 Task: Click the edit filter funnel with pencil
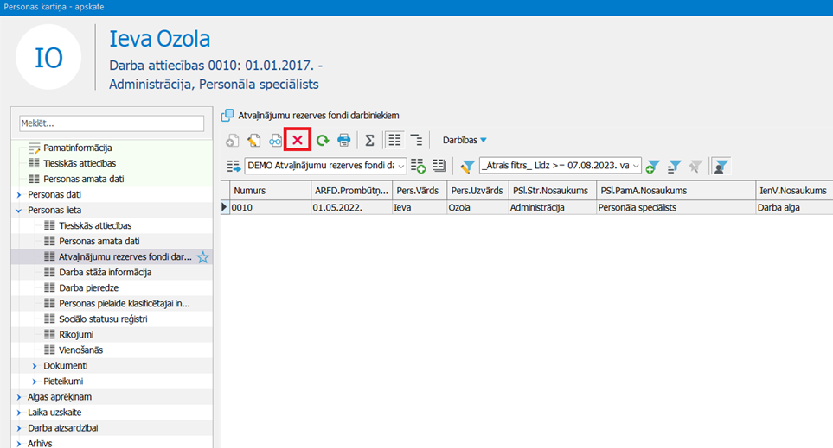[x=467, y=167]
